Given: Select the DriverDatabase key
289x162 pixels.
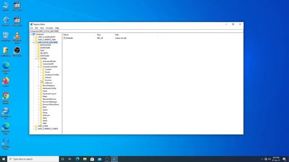Looking at the screenshot, I should [49, 85].
